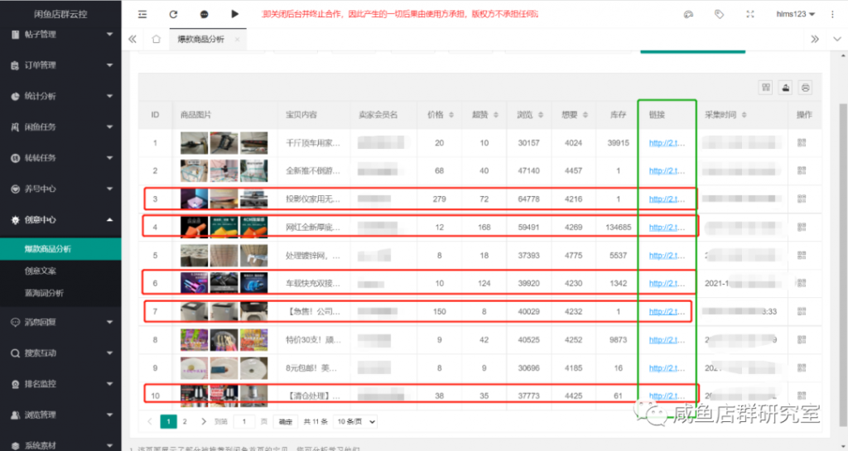
Task: Open the link in row 1
Action: tap(667, 142)
